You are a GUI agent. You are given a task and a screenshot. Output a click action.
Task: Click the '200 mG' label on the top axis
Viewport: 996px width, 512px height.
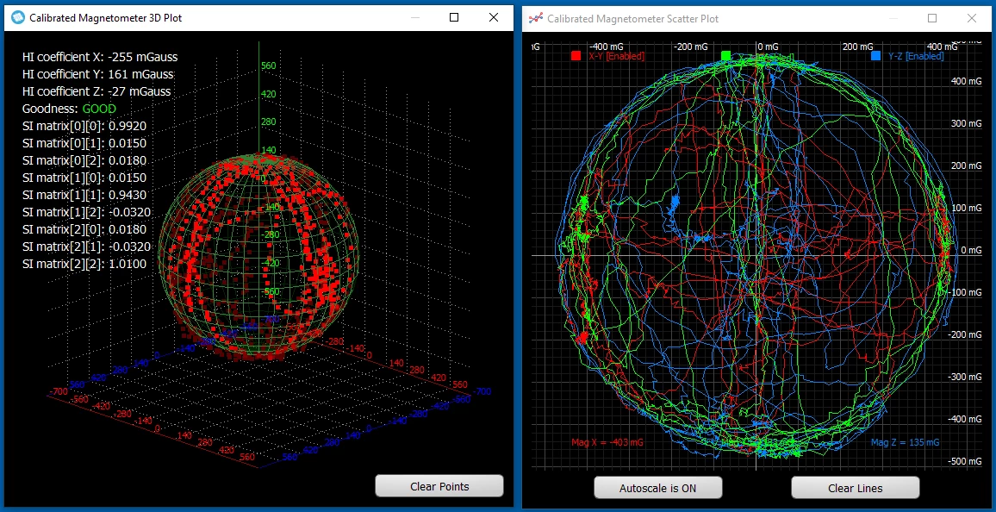pyautogui.click(x=859, y=47)
